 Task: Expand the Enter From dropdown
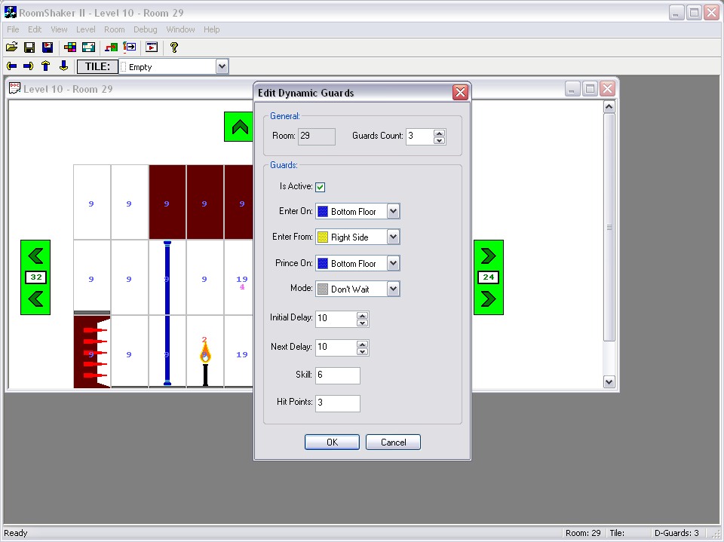pos(393,237)
